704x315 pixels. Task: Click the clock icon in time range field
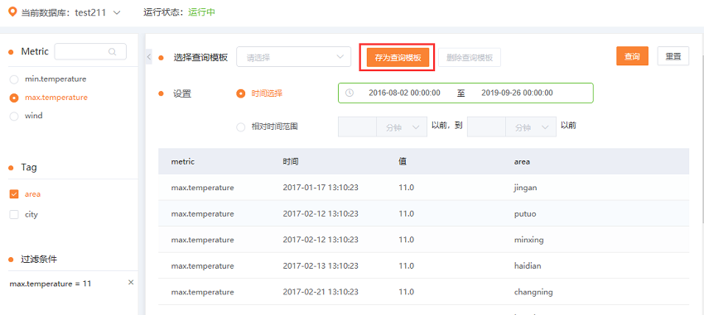pos(350,93)
